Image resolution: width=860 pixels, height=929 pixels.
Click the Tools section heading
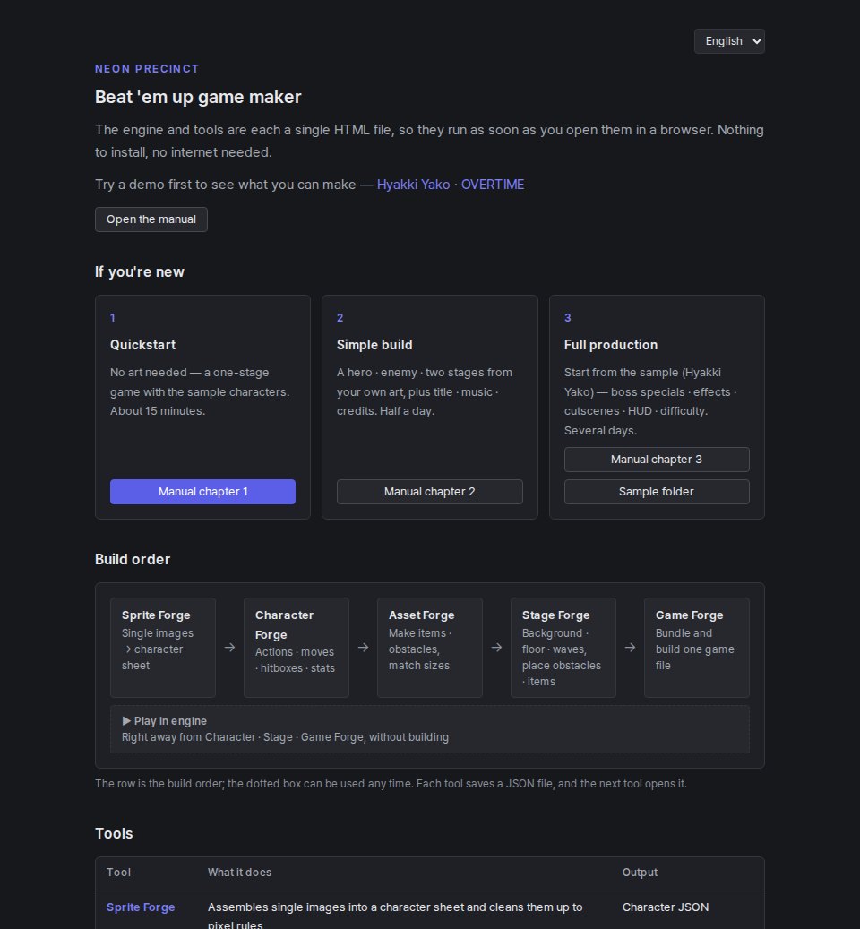tap(114, 833)
